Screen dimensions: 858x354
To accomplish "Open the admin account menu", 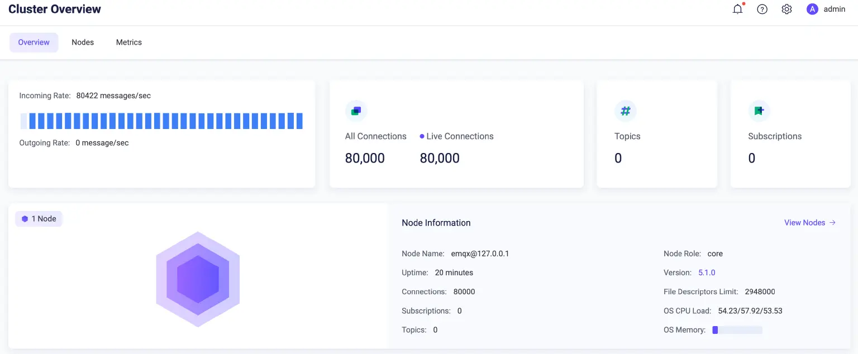I will point(835,9).
